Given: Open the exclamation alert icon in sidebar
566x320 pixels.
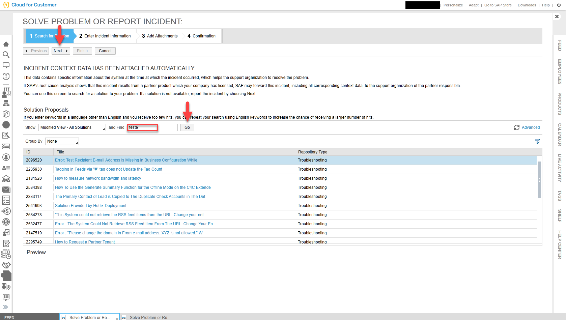Looking at the screenshot, I should coord(6,76).
